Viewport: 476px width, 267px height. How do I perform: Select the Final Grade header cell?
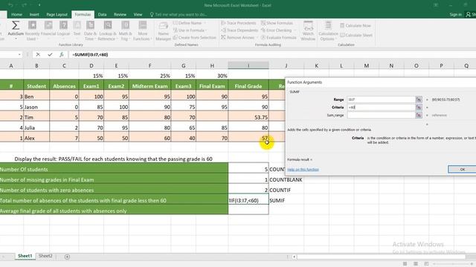(x=248, y=86)
